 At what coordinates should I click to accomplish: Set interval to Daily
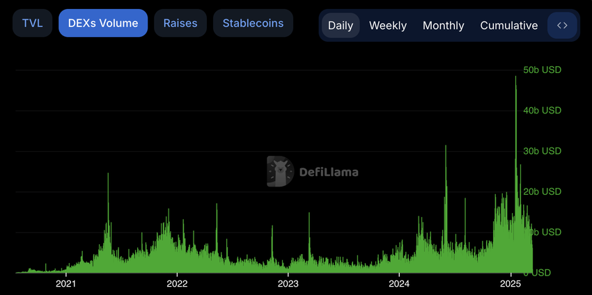tap(341, 25)
